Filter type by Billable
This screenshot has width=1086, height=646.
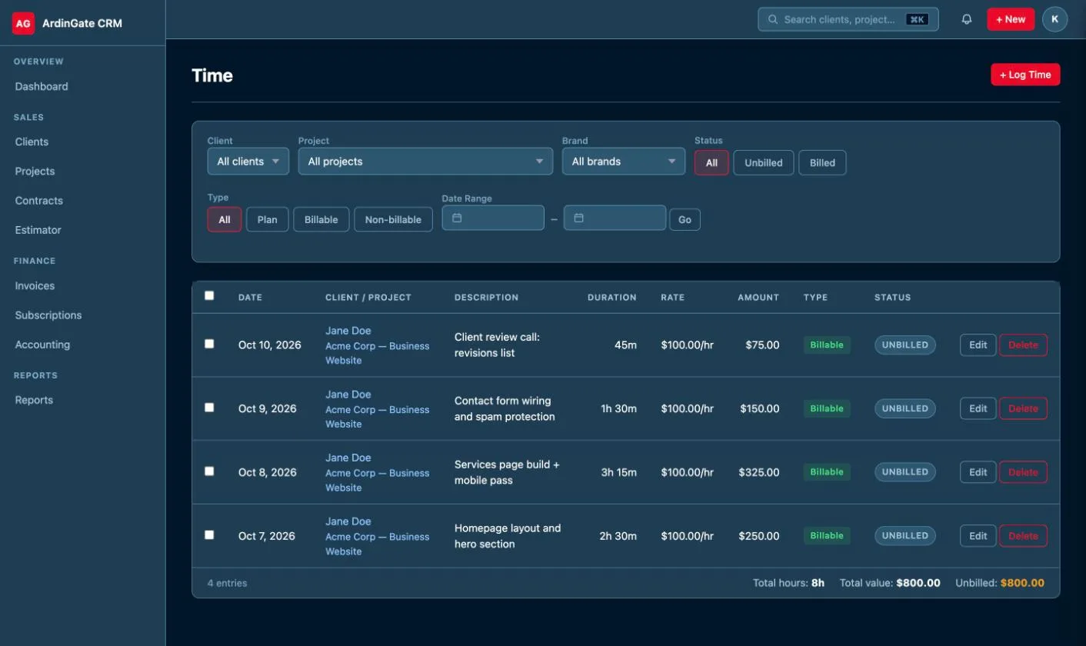click(x=321, y=219)
